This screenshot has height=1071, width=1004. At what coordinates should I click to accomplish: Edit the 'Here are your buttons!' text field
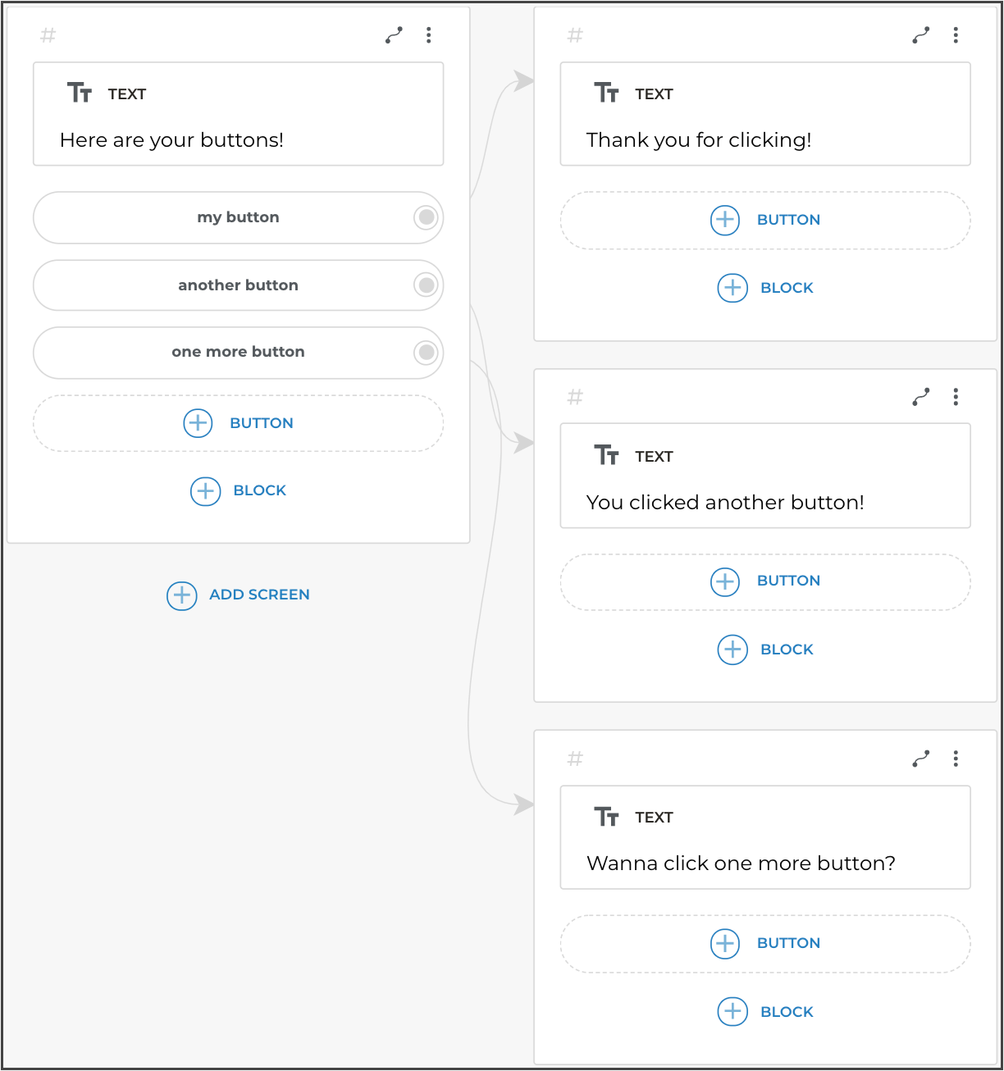(x=172, y=140)
